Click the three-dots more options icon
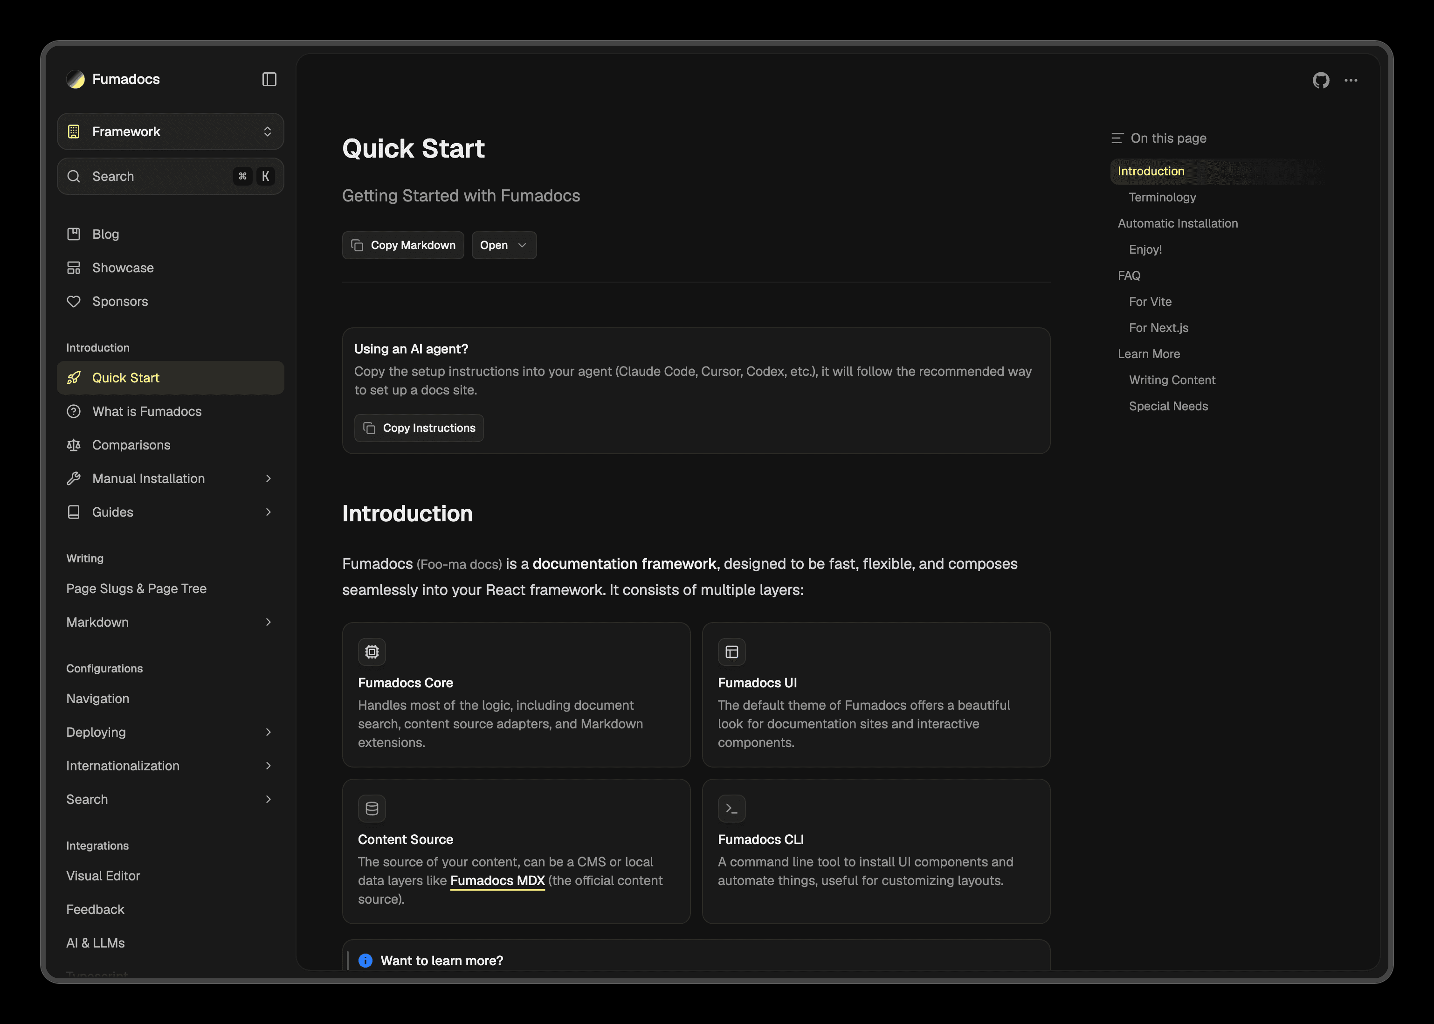This screenshot has width=1434, height=1024. click(x=1351, y=80)
